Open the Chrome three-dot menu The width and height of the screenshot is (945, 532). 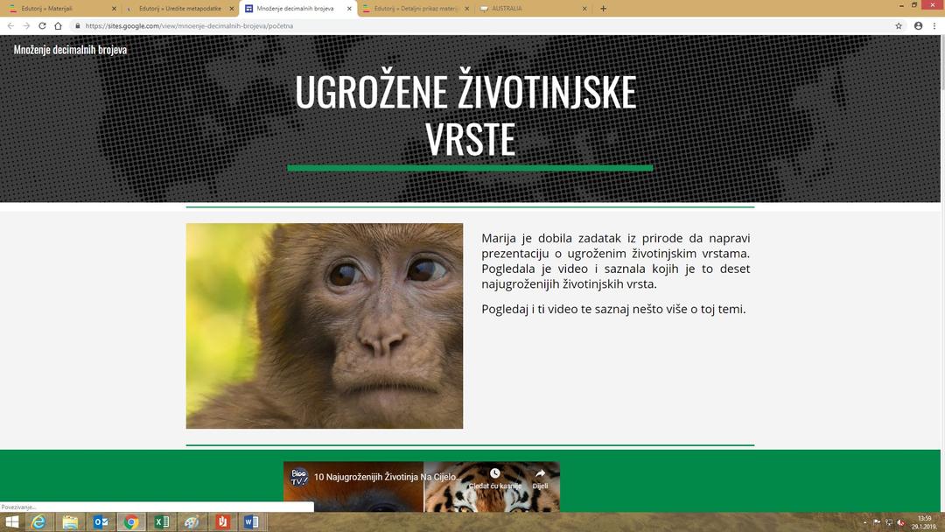935,26
